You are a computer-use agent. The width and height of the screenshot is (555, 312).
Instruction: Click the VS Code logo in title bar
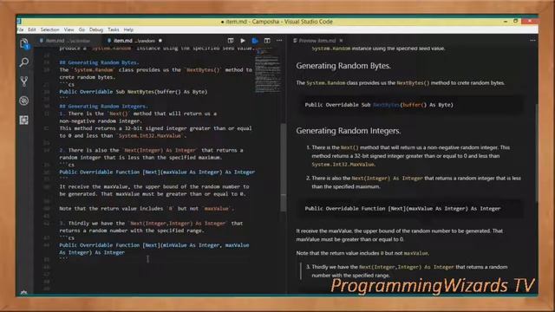point(19,22)
